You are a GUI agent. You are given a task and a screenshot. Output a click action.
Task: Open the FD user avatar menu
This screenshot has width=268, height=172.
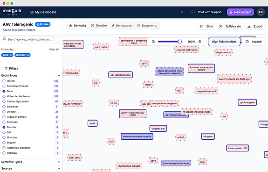[x=261, y=12]
